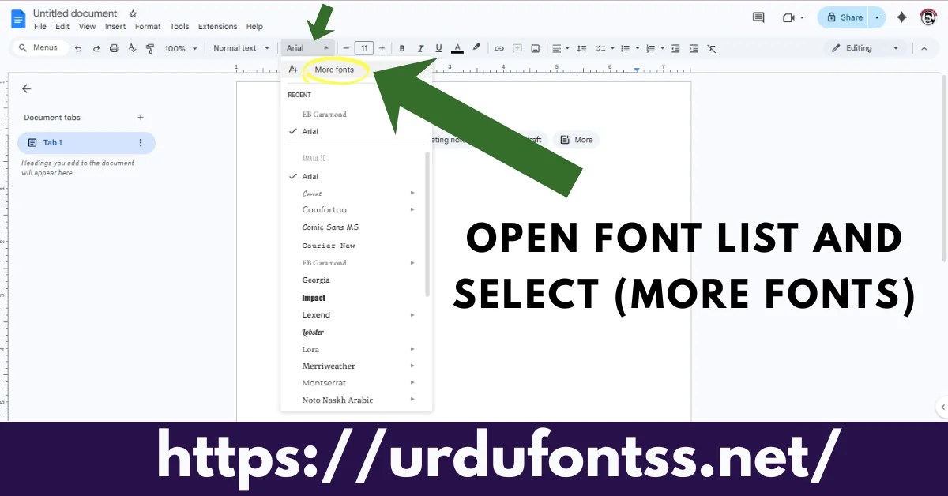The width and height of the screenshot is (948, 496).
Task: Increase the font size
Action: tap(382, 48)
